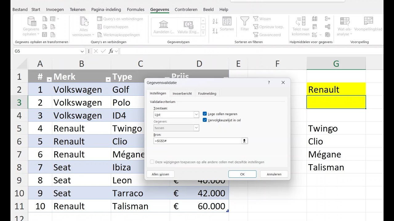
Task: Open the Sorteren dialog
Action: (x=227, y=25)
